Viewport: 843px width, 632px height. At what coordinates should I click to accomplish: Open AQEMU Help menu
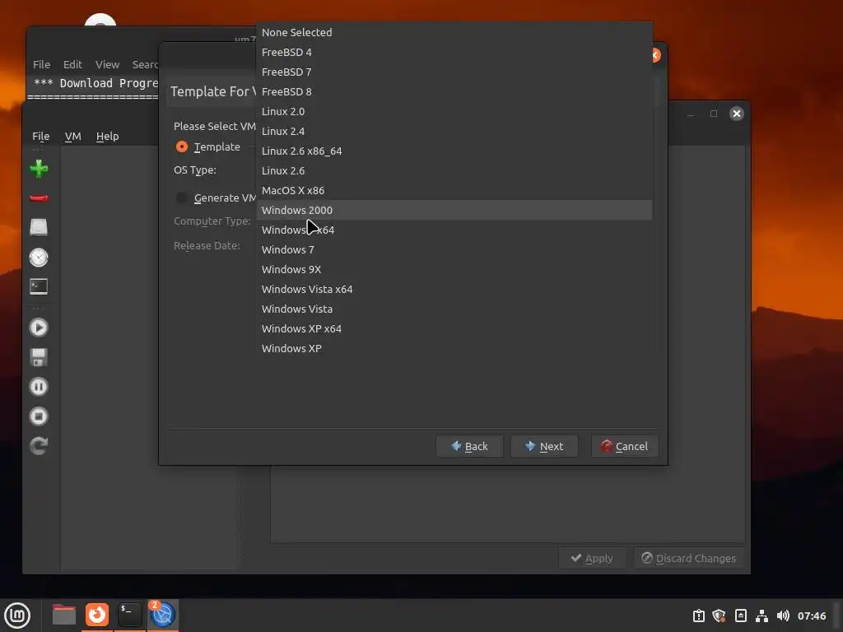tap(108, 137)
